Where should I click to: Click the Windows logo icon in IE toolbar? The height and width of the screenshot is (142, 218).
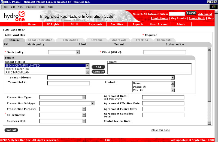pyautogui.click(x=213, y=7)
